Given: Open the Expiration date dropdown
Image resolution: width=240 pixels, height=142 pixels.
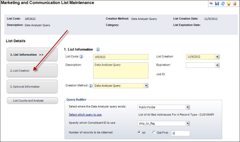Looking at the screenshot, I should (x=217, y=65).
